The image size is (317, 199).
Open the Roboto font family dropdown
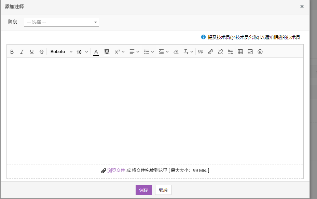tap(61, 52)
